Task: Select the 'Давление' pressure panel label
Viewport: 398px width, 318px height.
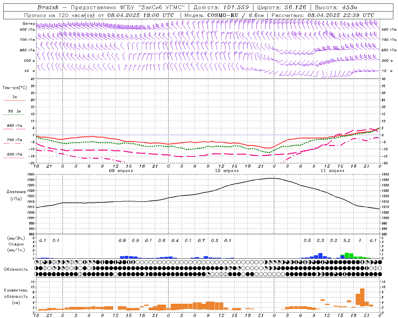Action: [x=16, y=192]
